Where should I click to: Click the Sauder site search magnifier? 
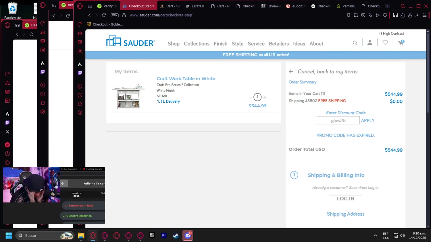coord(355,43)
